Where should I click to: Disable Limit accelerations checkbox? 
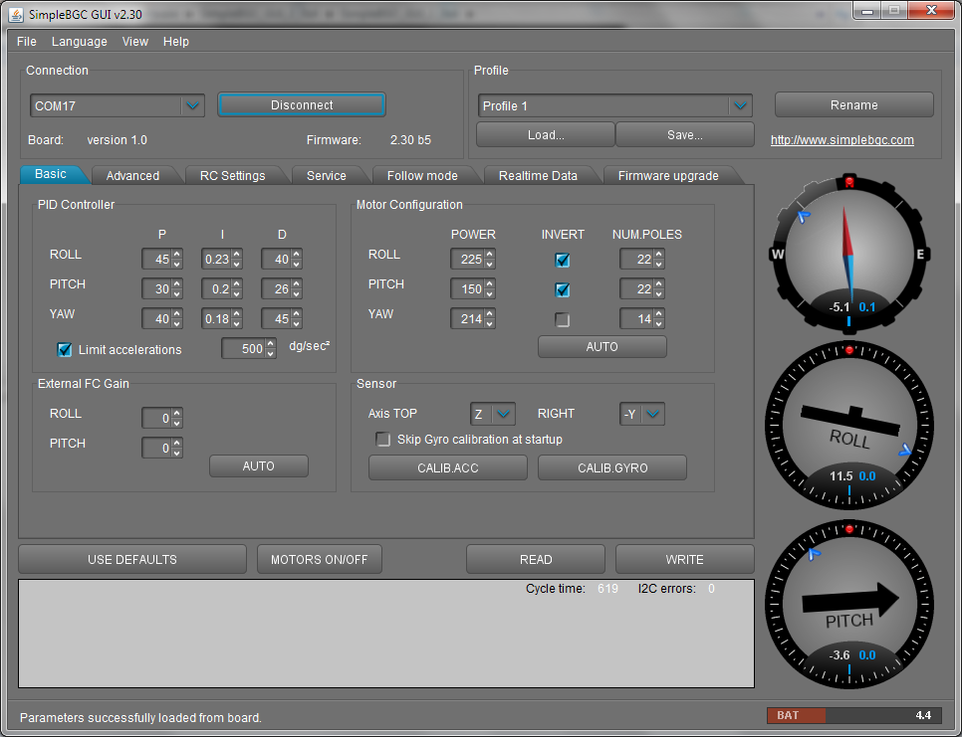coord(65,350)
